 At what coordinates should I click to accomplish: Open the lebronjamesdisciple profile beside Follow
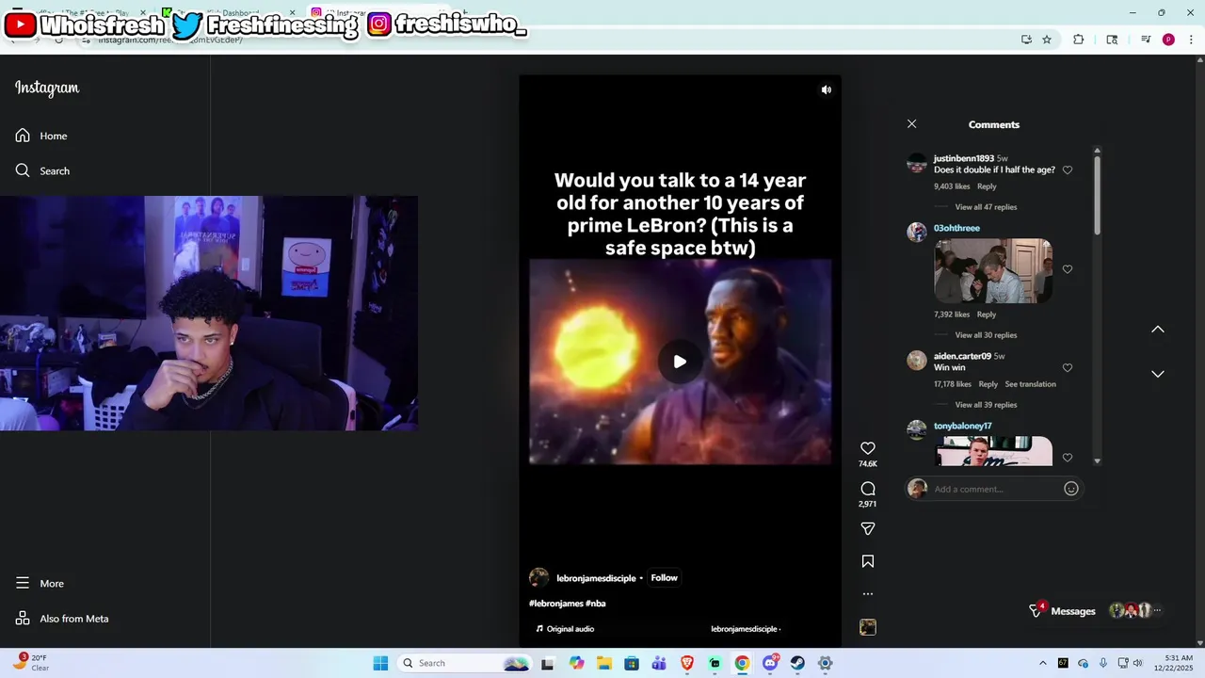coord(596,578)
